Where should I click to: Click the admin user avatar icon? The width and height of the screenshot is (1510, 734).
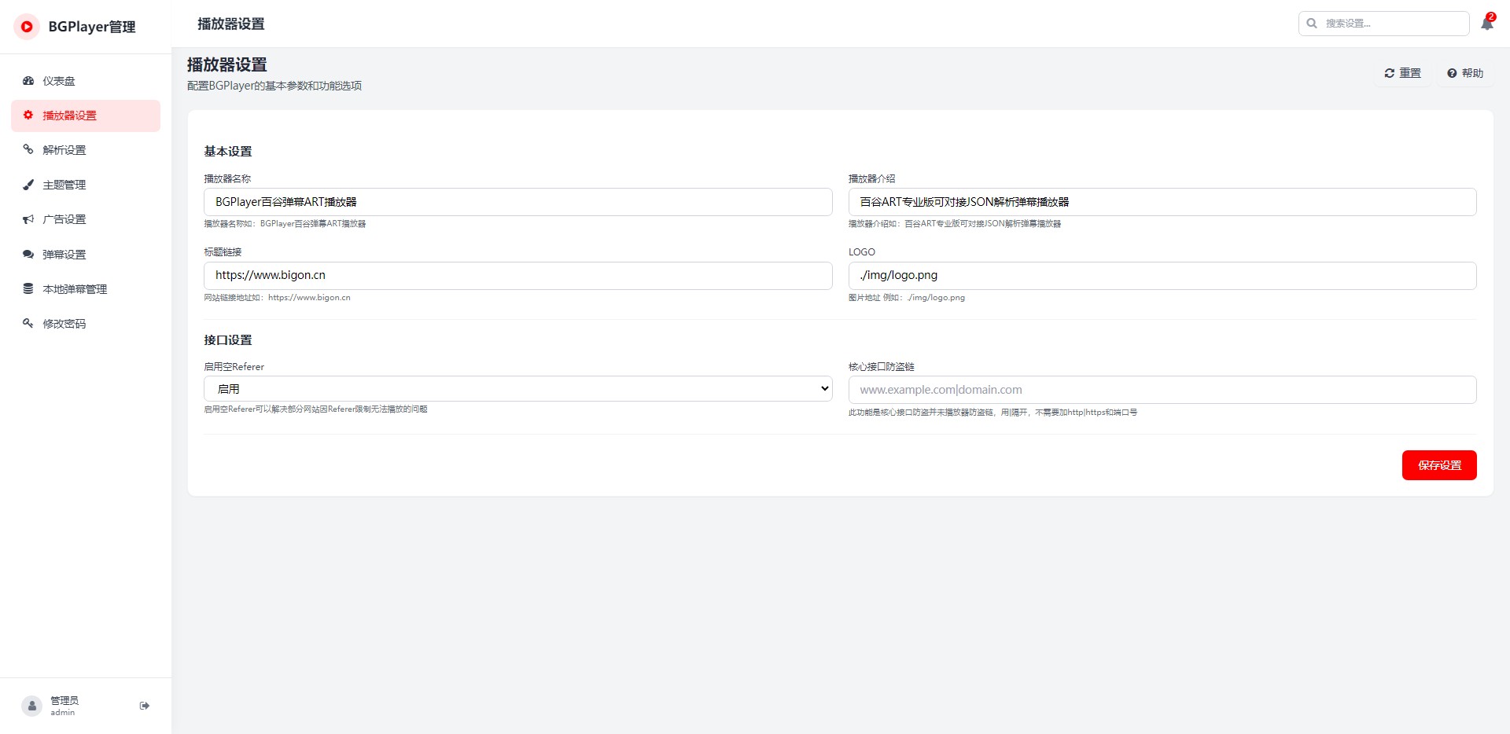pyautogui.click(x=31, y=706)
